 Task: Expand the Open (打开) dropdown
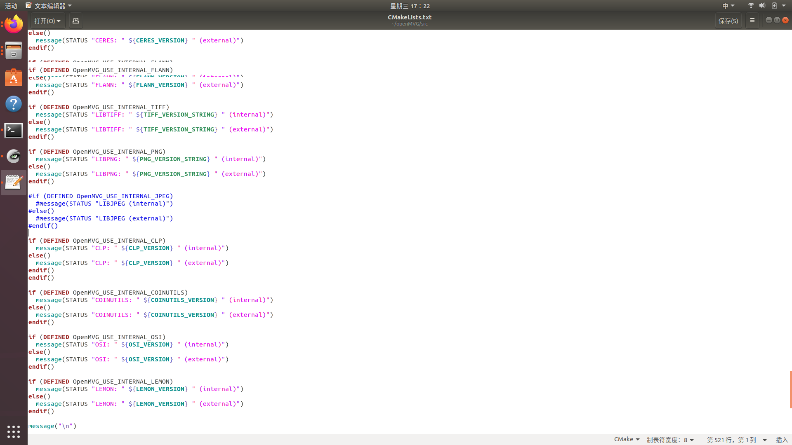click(47, 21)
